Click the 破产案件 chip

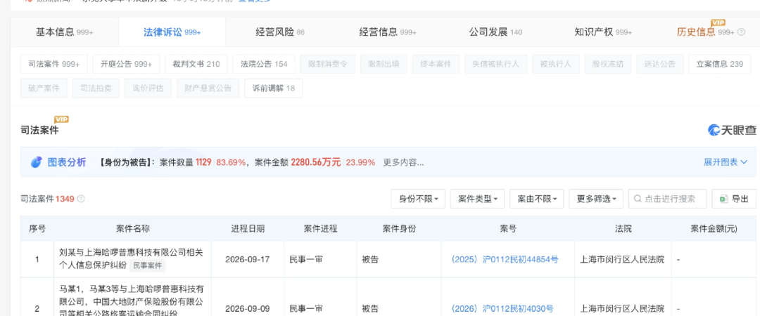[44, 88]
